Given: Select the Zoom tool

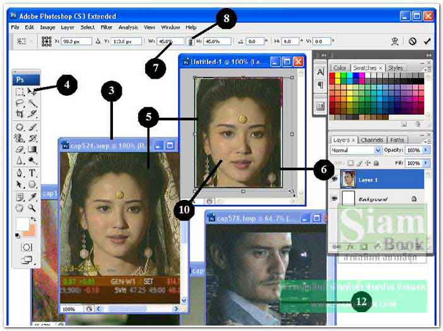Looking at the screenshot, I should point(32,208).
